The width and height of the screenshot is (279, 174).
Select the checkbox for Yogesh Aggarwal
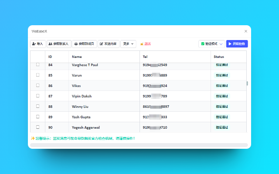38,127
